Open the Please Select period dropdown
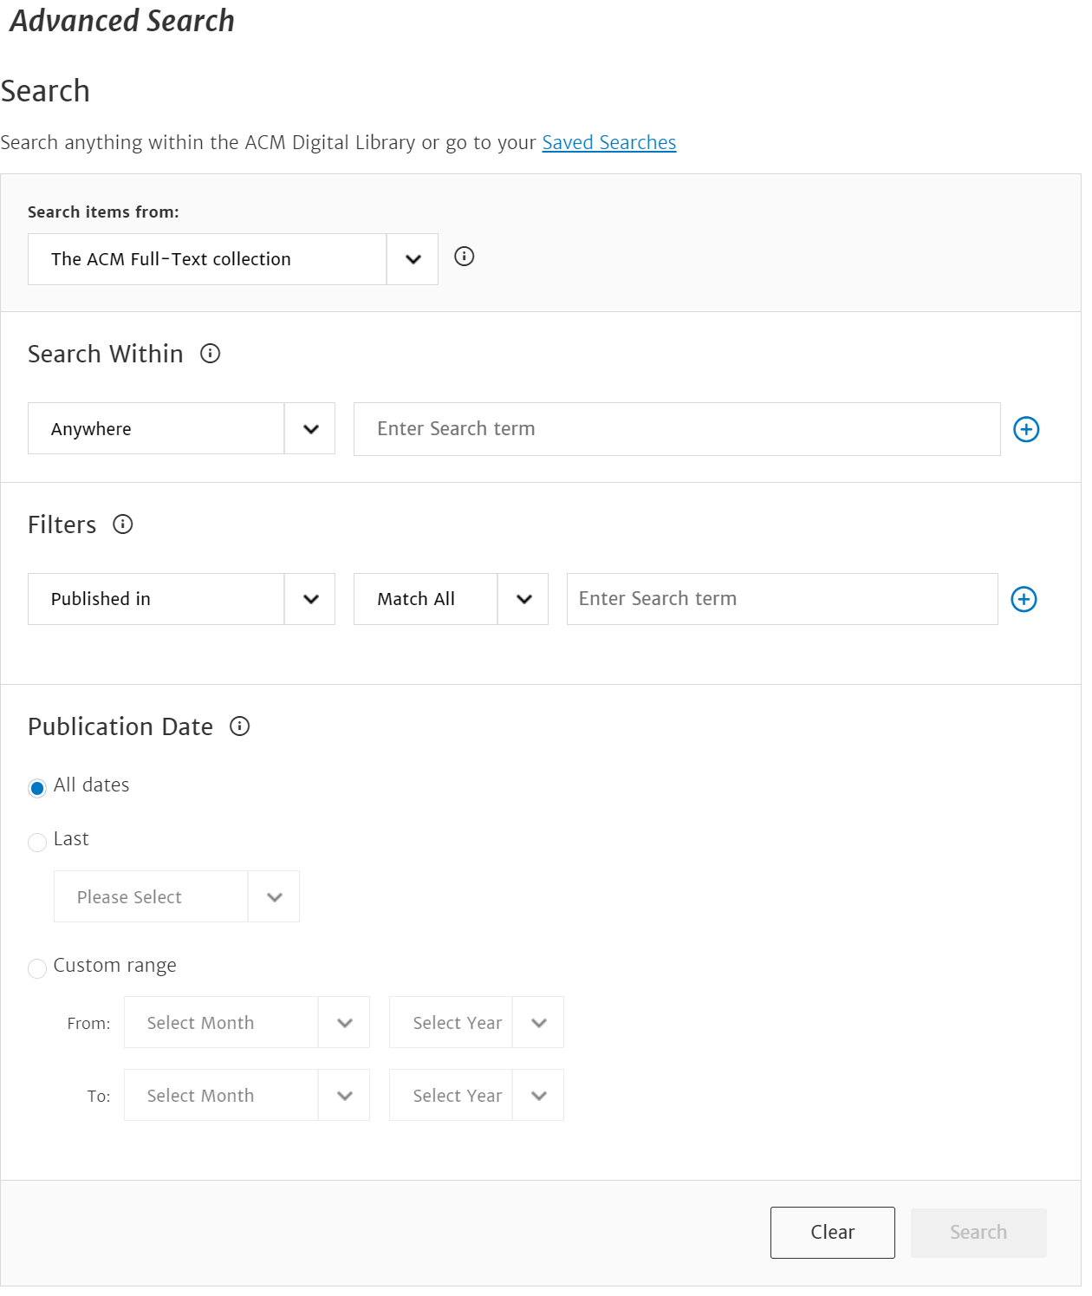 point(177,896)
